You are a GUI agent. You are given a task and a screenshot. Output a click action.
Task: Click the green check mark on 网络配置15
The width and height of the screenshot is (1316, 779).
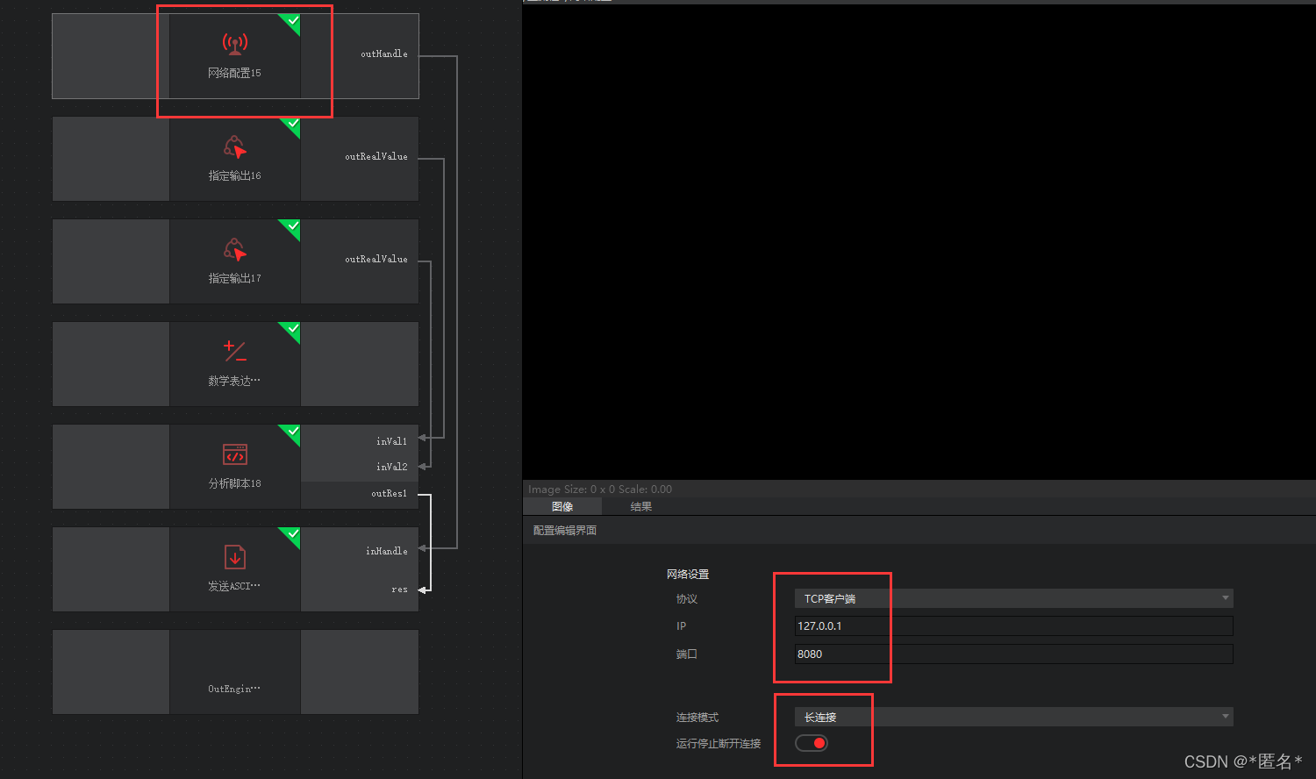(292, 21)
